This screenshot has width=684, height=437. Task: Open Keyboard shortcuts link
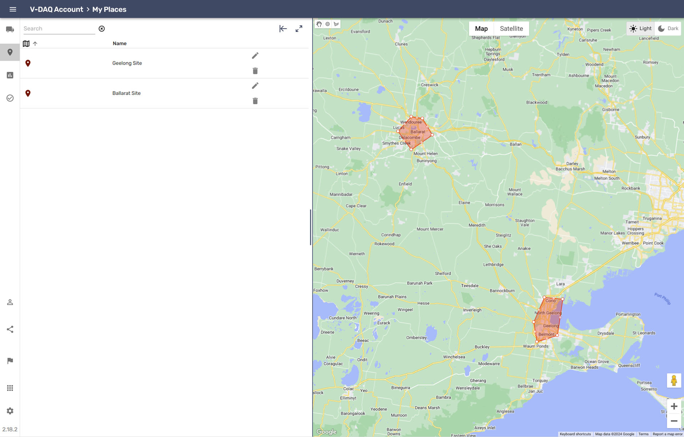(x=575, y=434)
